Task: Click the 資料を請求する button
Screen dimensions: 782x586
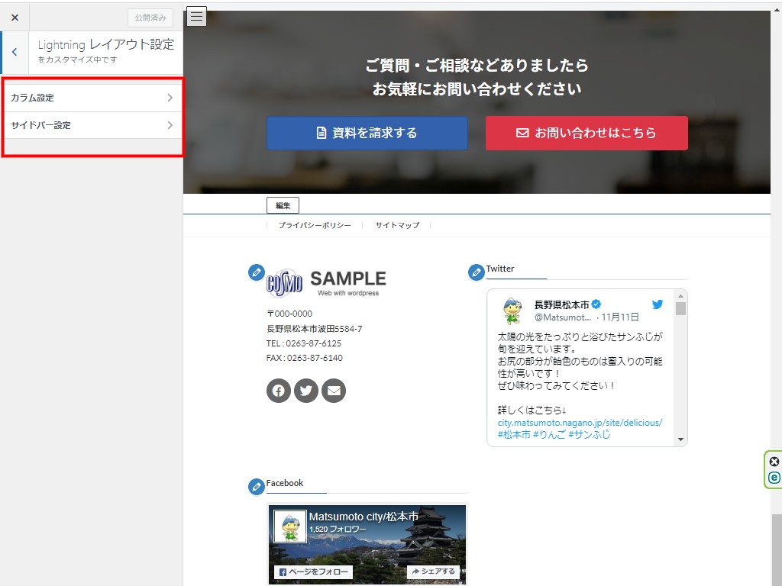Action: [x=367, y=133]
